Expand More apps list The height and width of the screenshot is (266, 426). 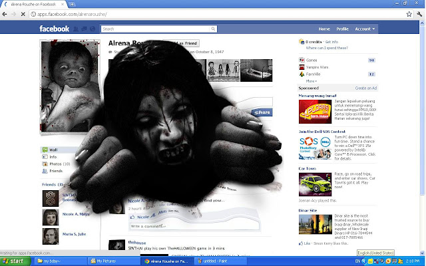pyautogui.click(x=311, y=81)
